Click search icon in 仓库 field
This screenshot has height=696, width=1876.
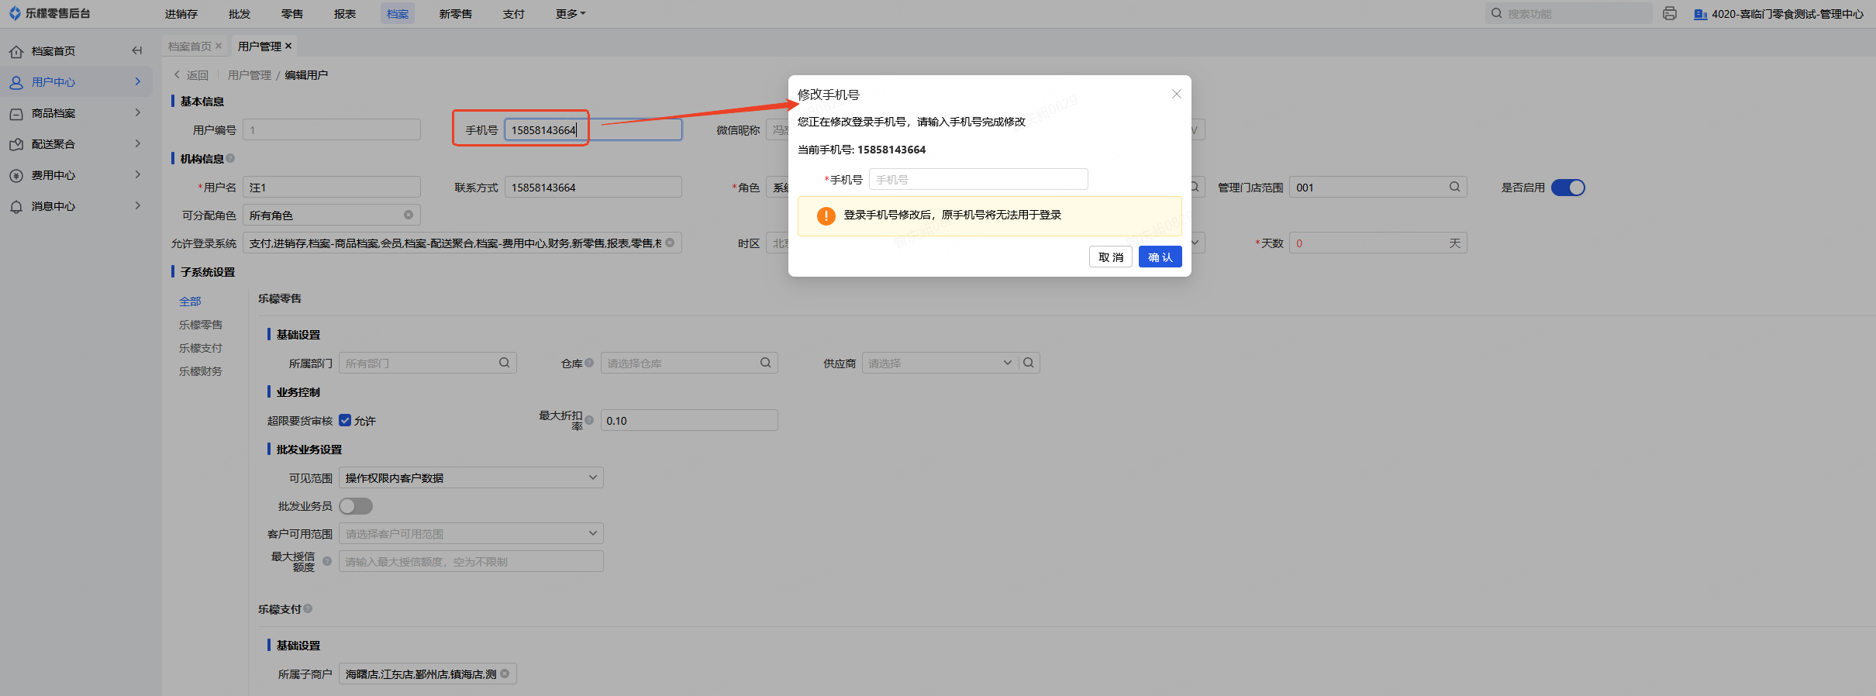coord(766,363)
